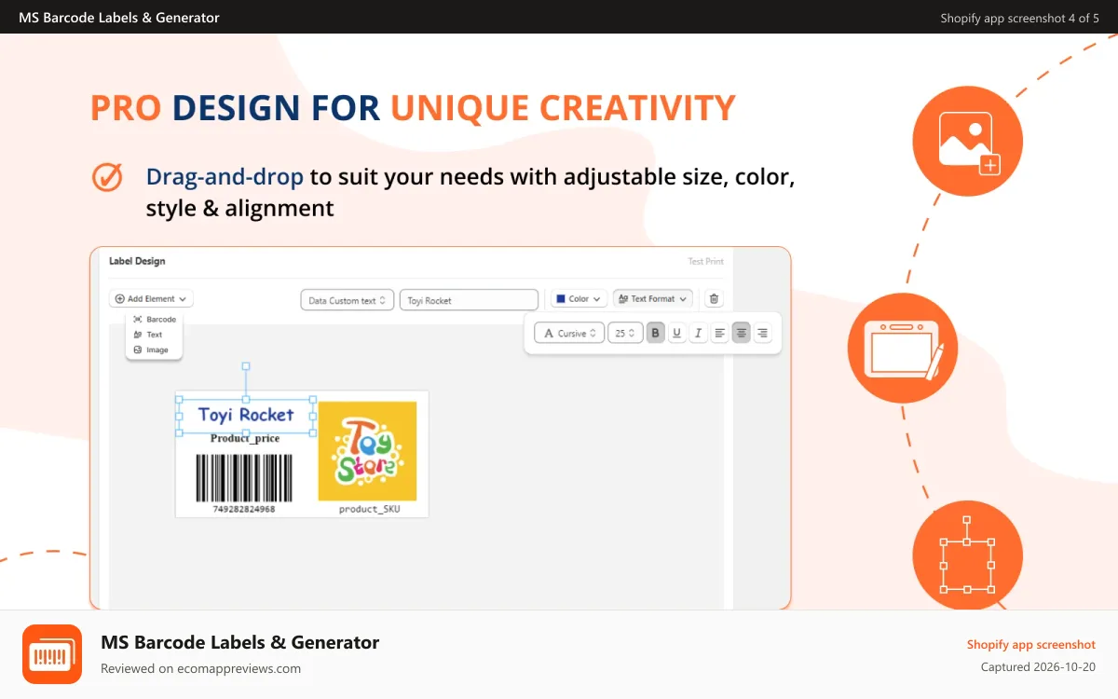This screenshot has height=699, width=1118.
Task: Select the barcode graphic on label
Action: click(x=244, y=478)
